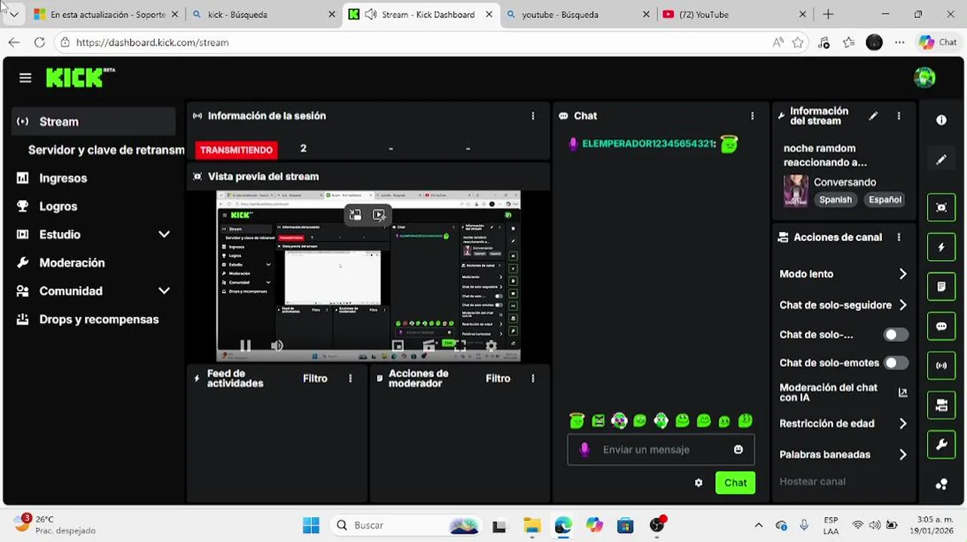This screenshot has height=542, width=967.
Task: Open stream preview settings gear
Action: pos(491,346)
